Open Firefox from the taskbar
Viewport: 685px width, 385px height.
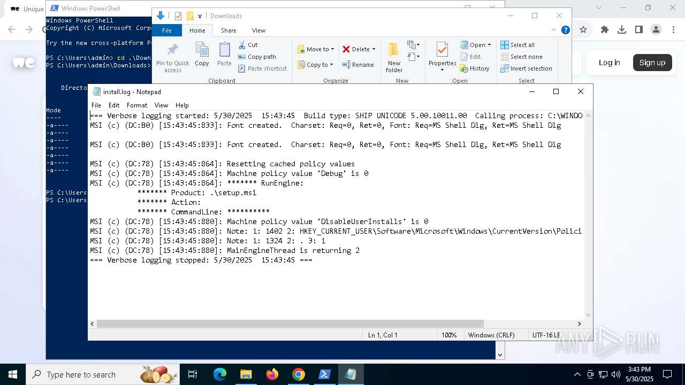(x=272, y=374)
